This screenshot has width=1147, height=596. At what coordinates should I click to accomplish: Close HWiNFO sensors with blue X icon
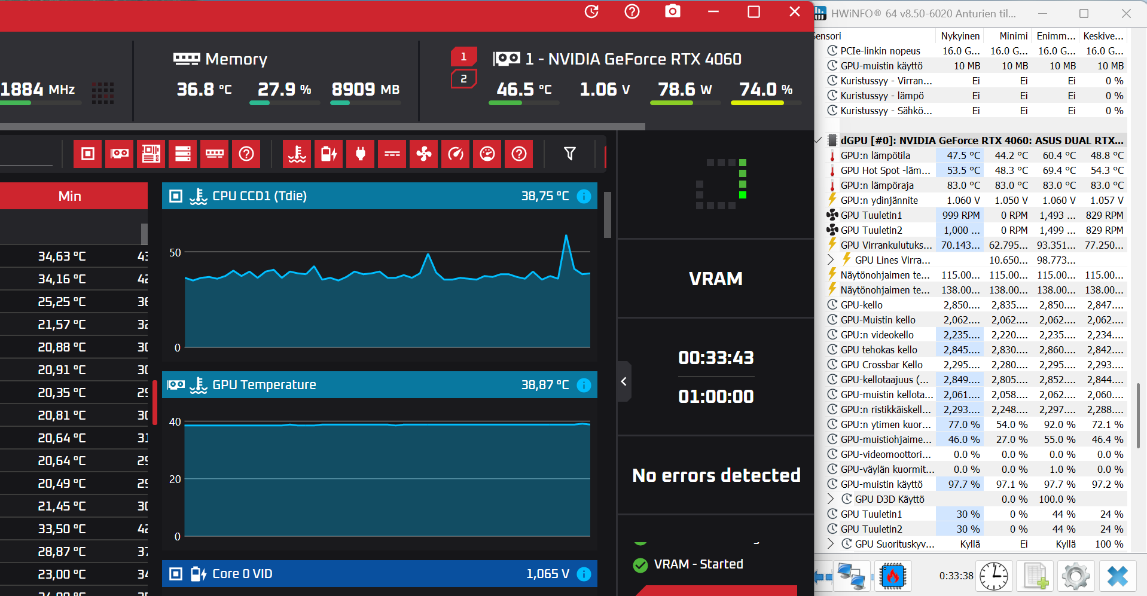click(x=1117, y=576)
